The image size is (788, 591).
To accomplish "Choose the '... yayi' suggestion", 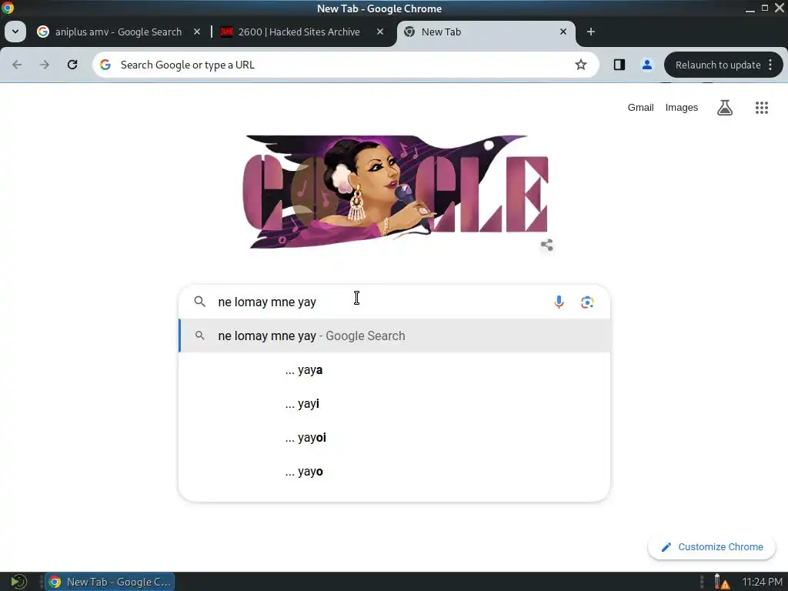I will [395, 403].
